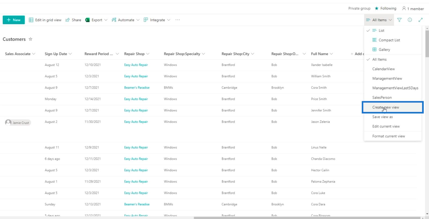The image size is (429, 219).
Task: Click the Private group label
Action: tap(359, 8)
